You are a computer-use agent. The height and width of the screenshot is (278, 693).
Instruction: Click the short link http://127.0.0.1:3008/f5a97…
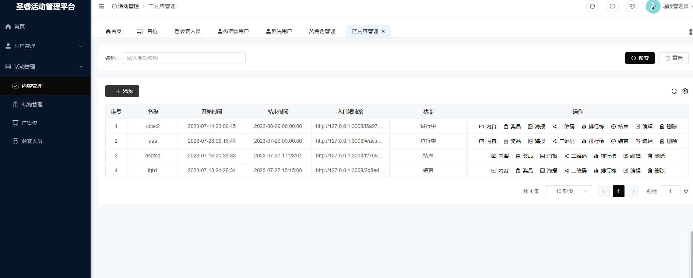click(x=349, y=126)
